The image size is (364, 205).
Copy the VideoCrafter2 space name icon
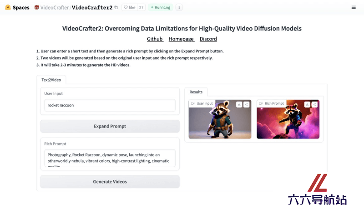(x=116, y=7)
